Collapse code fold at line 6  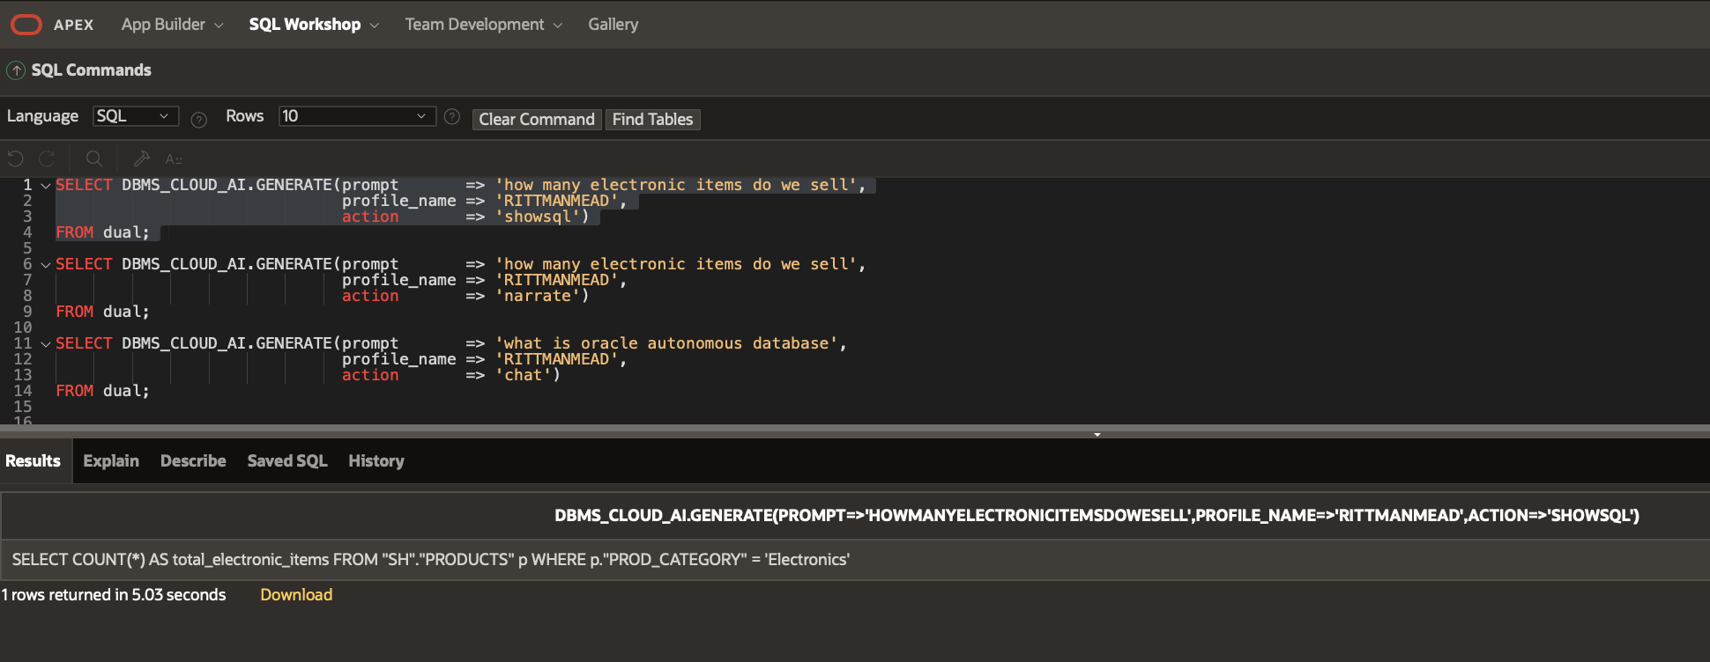[46, 265]
